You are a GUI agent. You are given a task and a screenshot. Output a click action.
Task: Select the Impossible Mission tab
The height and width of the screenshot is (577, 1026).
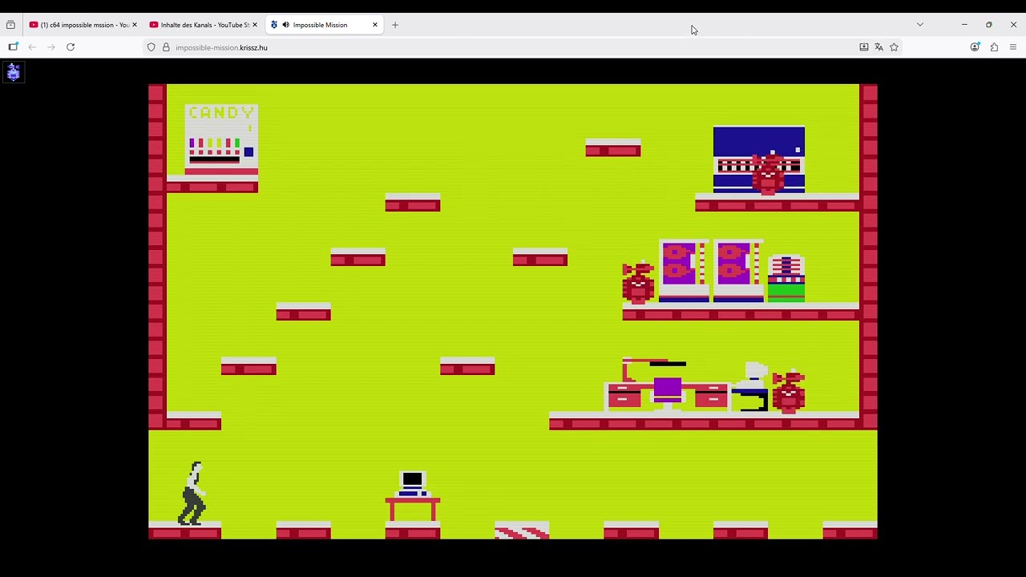coord(324,25)
